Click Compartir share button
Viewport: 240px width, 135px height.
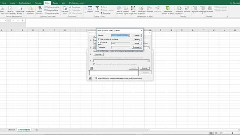tap(235, 3)
